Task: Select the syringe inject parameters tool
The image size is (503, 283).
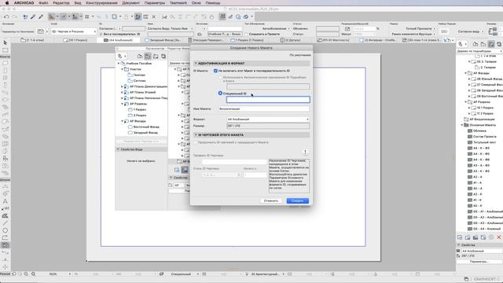Action: point(41,17)
